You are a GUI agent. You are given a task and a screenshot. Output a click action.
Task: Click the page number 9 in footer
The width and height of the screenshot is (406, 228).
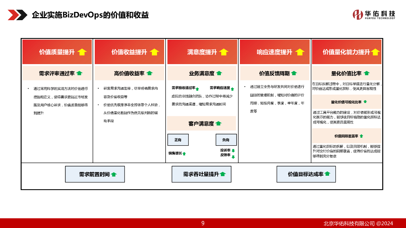click(x=203, y=223)
